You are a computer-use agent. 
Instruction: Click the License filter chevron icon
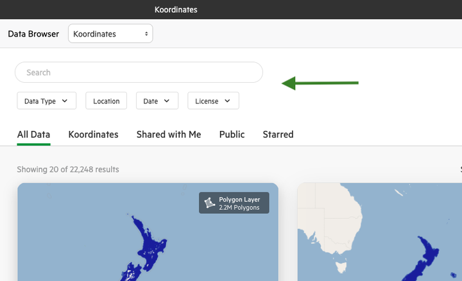pyautogui.click(x=227, y=101)
